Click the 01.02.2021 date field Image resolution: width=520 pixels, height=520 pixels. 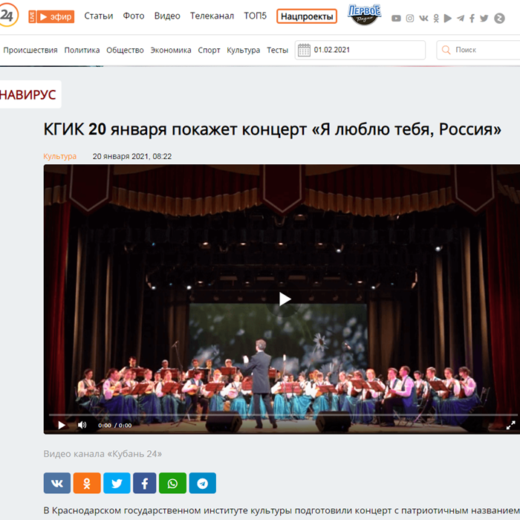click(360, 50)
